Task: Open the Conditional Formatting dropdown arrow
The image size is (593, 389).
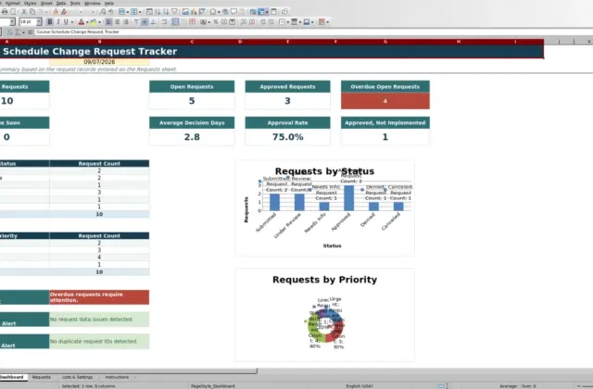Action: [x=327, y=22]
